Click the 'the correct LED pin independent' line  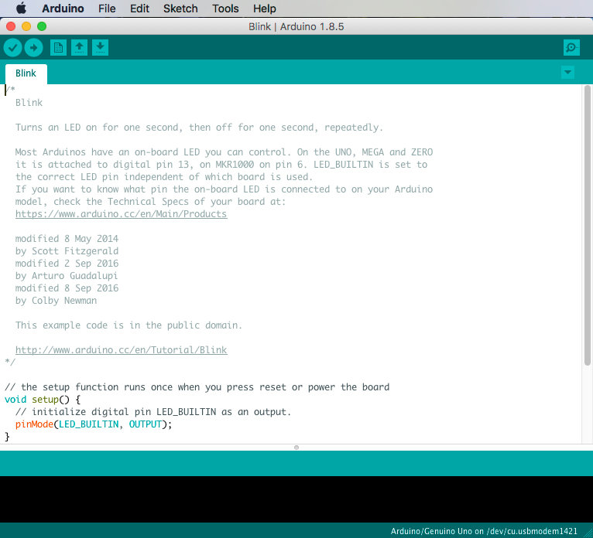(x=164, y=177)
